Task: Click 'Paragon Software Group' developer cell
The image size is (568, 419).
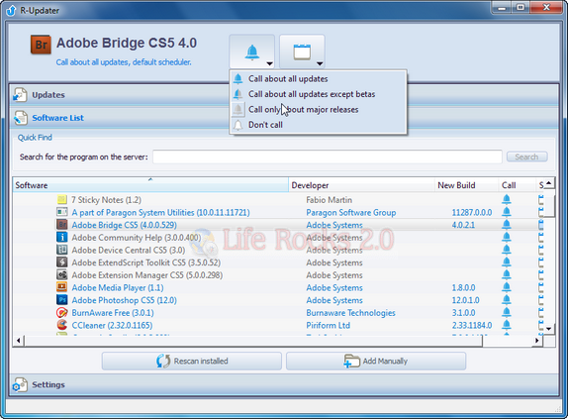Action: (351, 213)
